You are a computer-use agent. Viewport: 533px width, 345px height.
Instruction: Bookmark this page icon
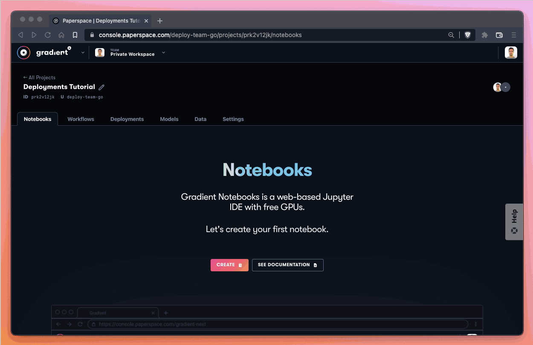pos(75,35)
